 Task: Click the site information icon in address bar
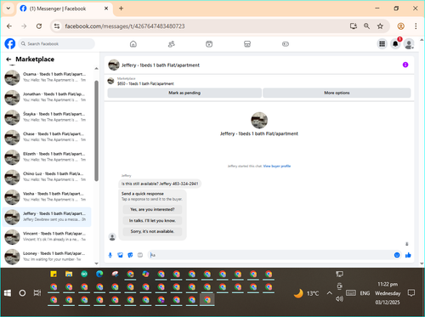57,26
